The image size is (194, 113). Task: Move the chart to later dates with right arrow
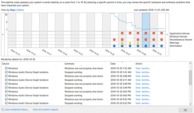point(167,34)
